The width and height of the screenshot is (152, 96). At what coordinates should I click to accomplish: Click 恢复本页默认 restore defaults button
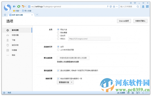tap(140, 21)
